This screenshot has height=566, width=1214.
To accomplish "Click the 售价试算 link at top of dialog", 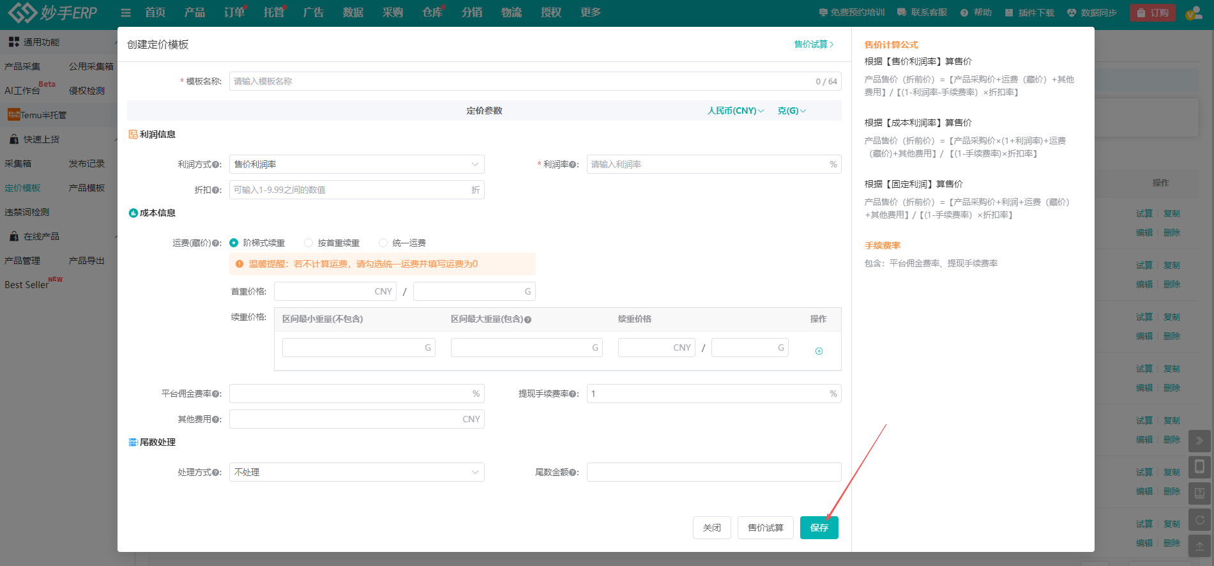I will 813,44.
